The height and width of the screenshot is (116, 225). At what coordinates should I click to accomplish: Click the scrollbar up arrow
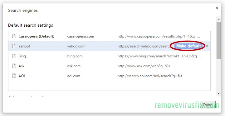coord(218,19)
